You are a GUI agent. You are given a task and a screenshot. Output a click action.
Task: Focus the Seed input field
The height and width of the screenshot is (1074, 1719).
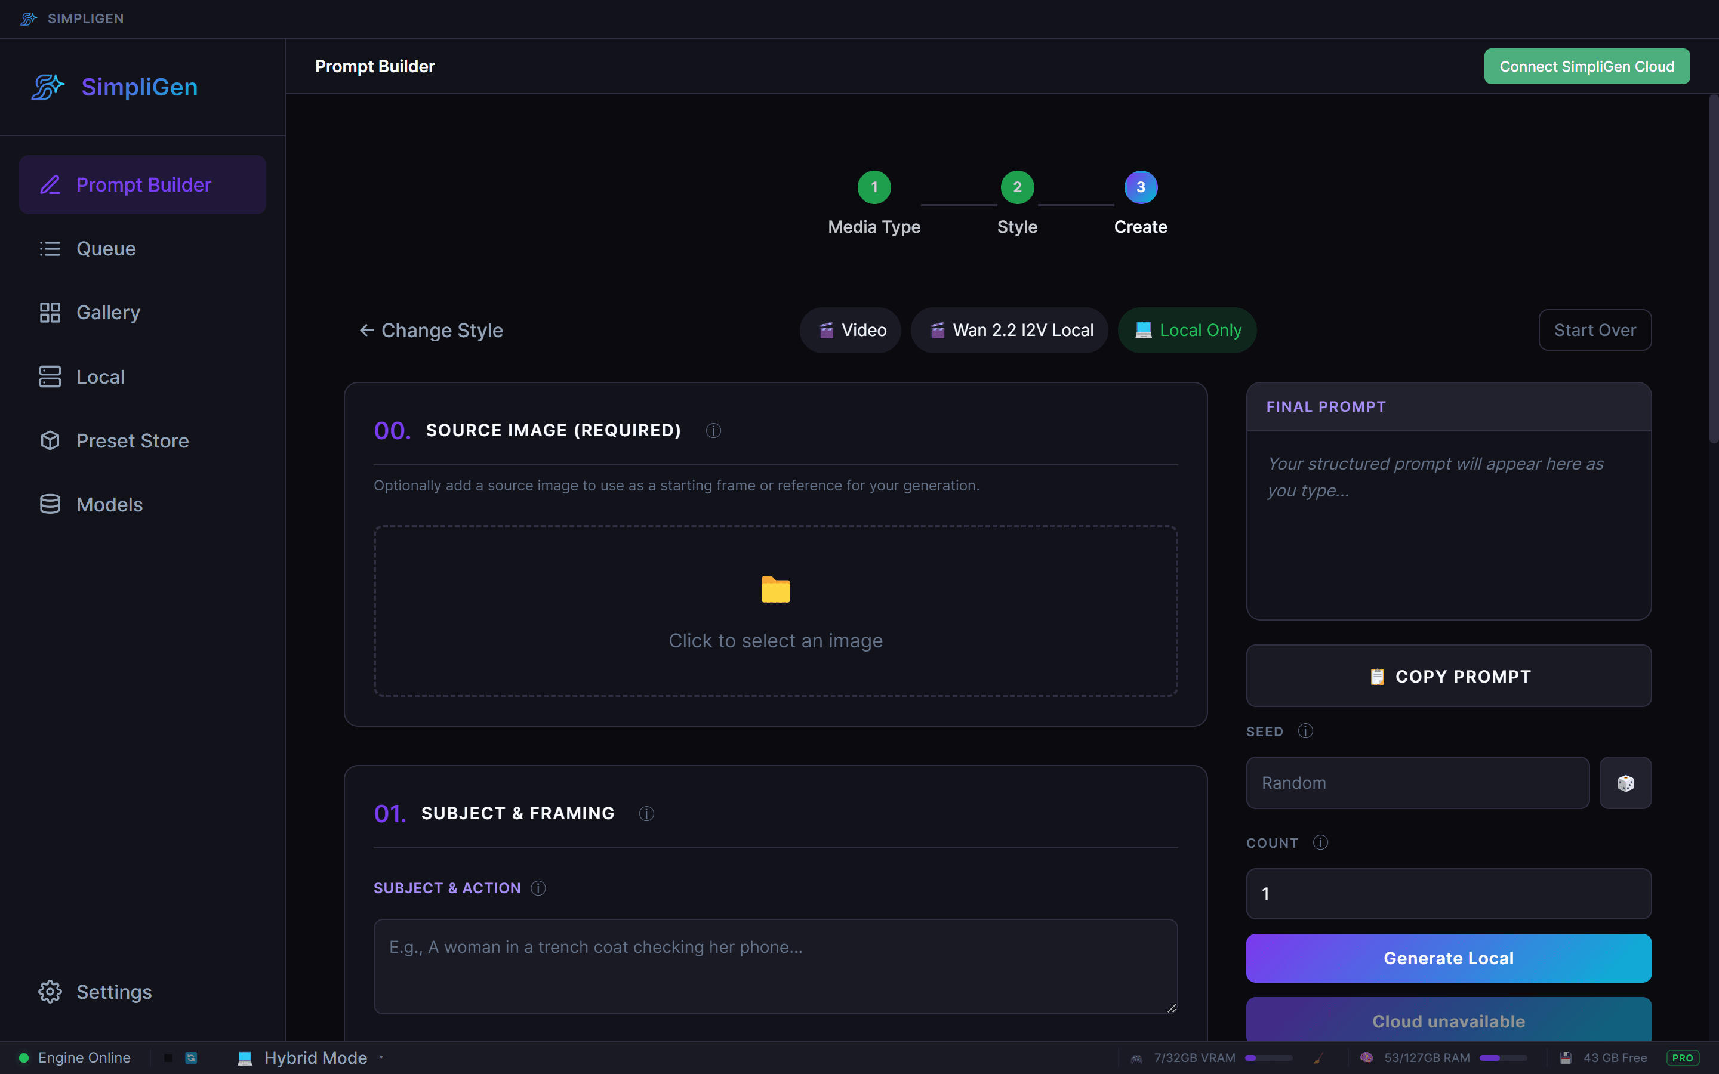click(x=1418, y=783)
